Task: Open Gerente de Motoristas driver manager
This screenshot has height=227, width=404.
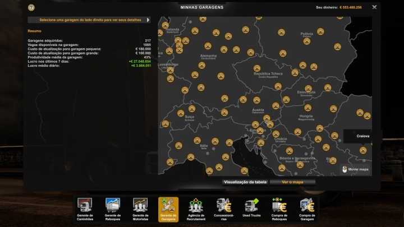Action: 140,209
